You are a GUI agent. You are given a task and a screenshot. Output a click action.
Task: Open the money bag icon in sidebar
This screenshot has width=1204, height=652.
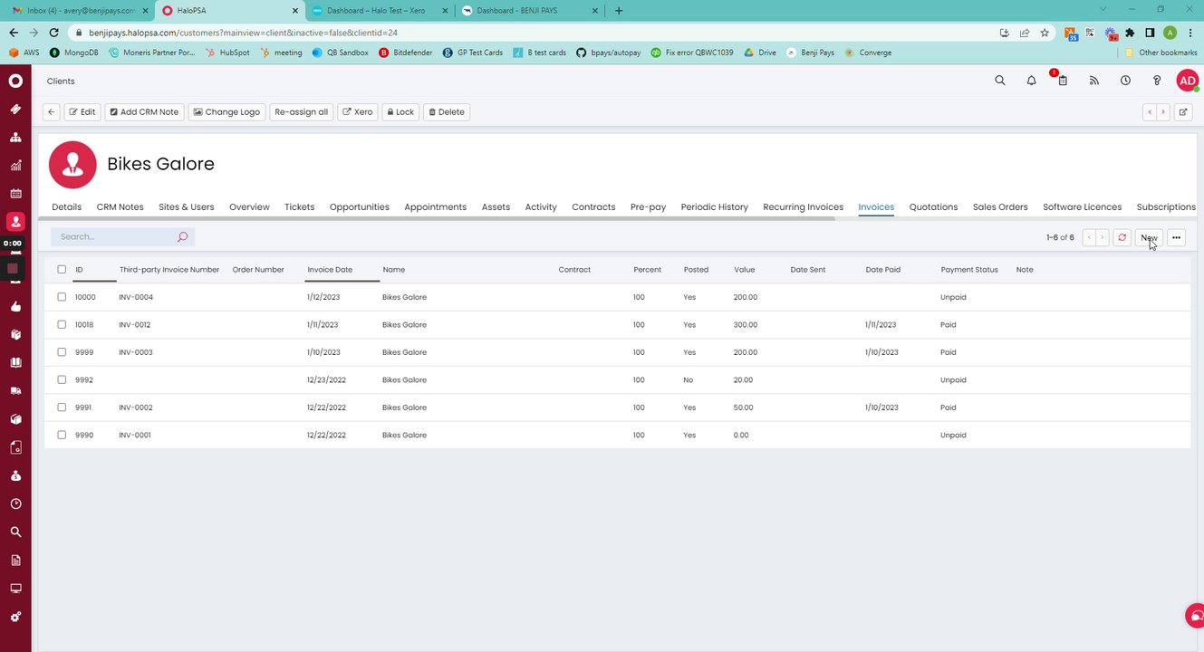click(15, 475)
